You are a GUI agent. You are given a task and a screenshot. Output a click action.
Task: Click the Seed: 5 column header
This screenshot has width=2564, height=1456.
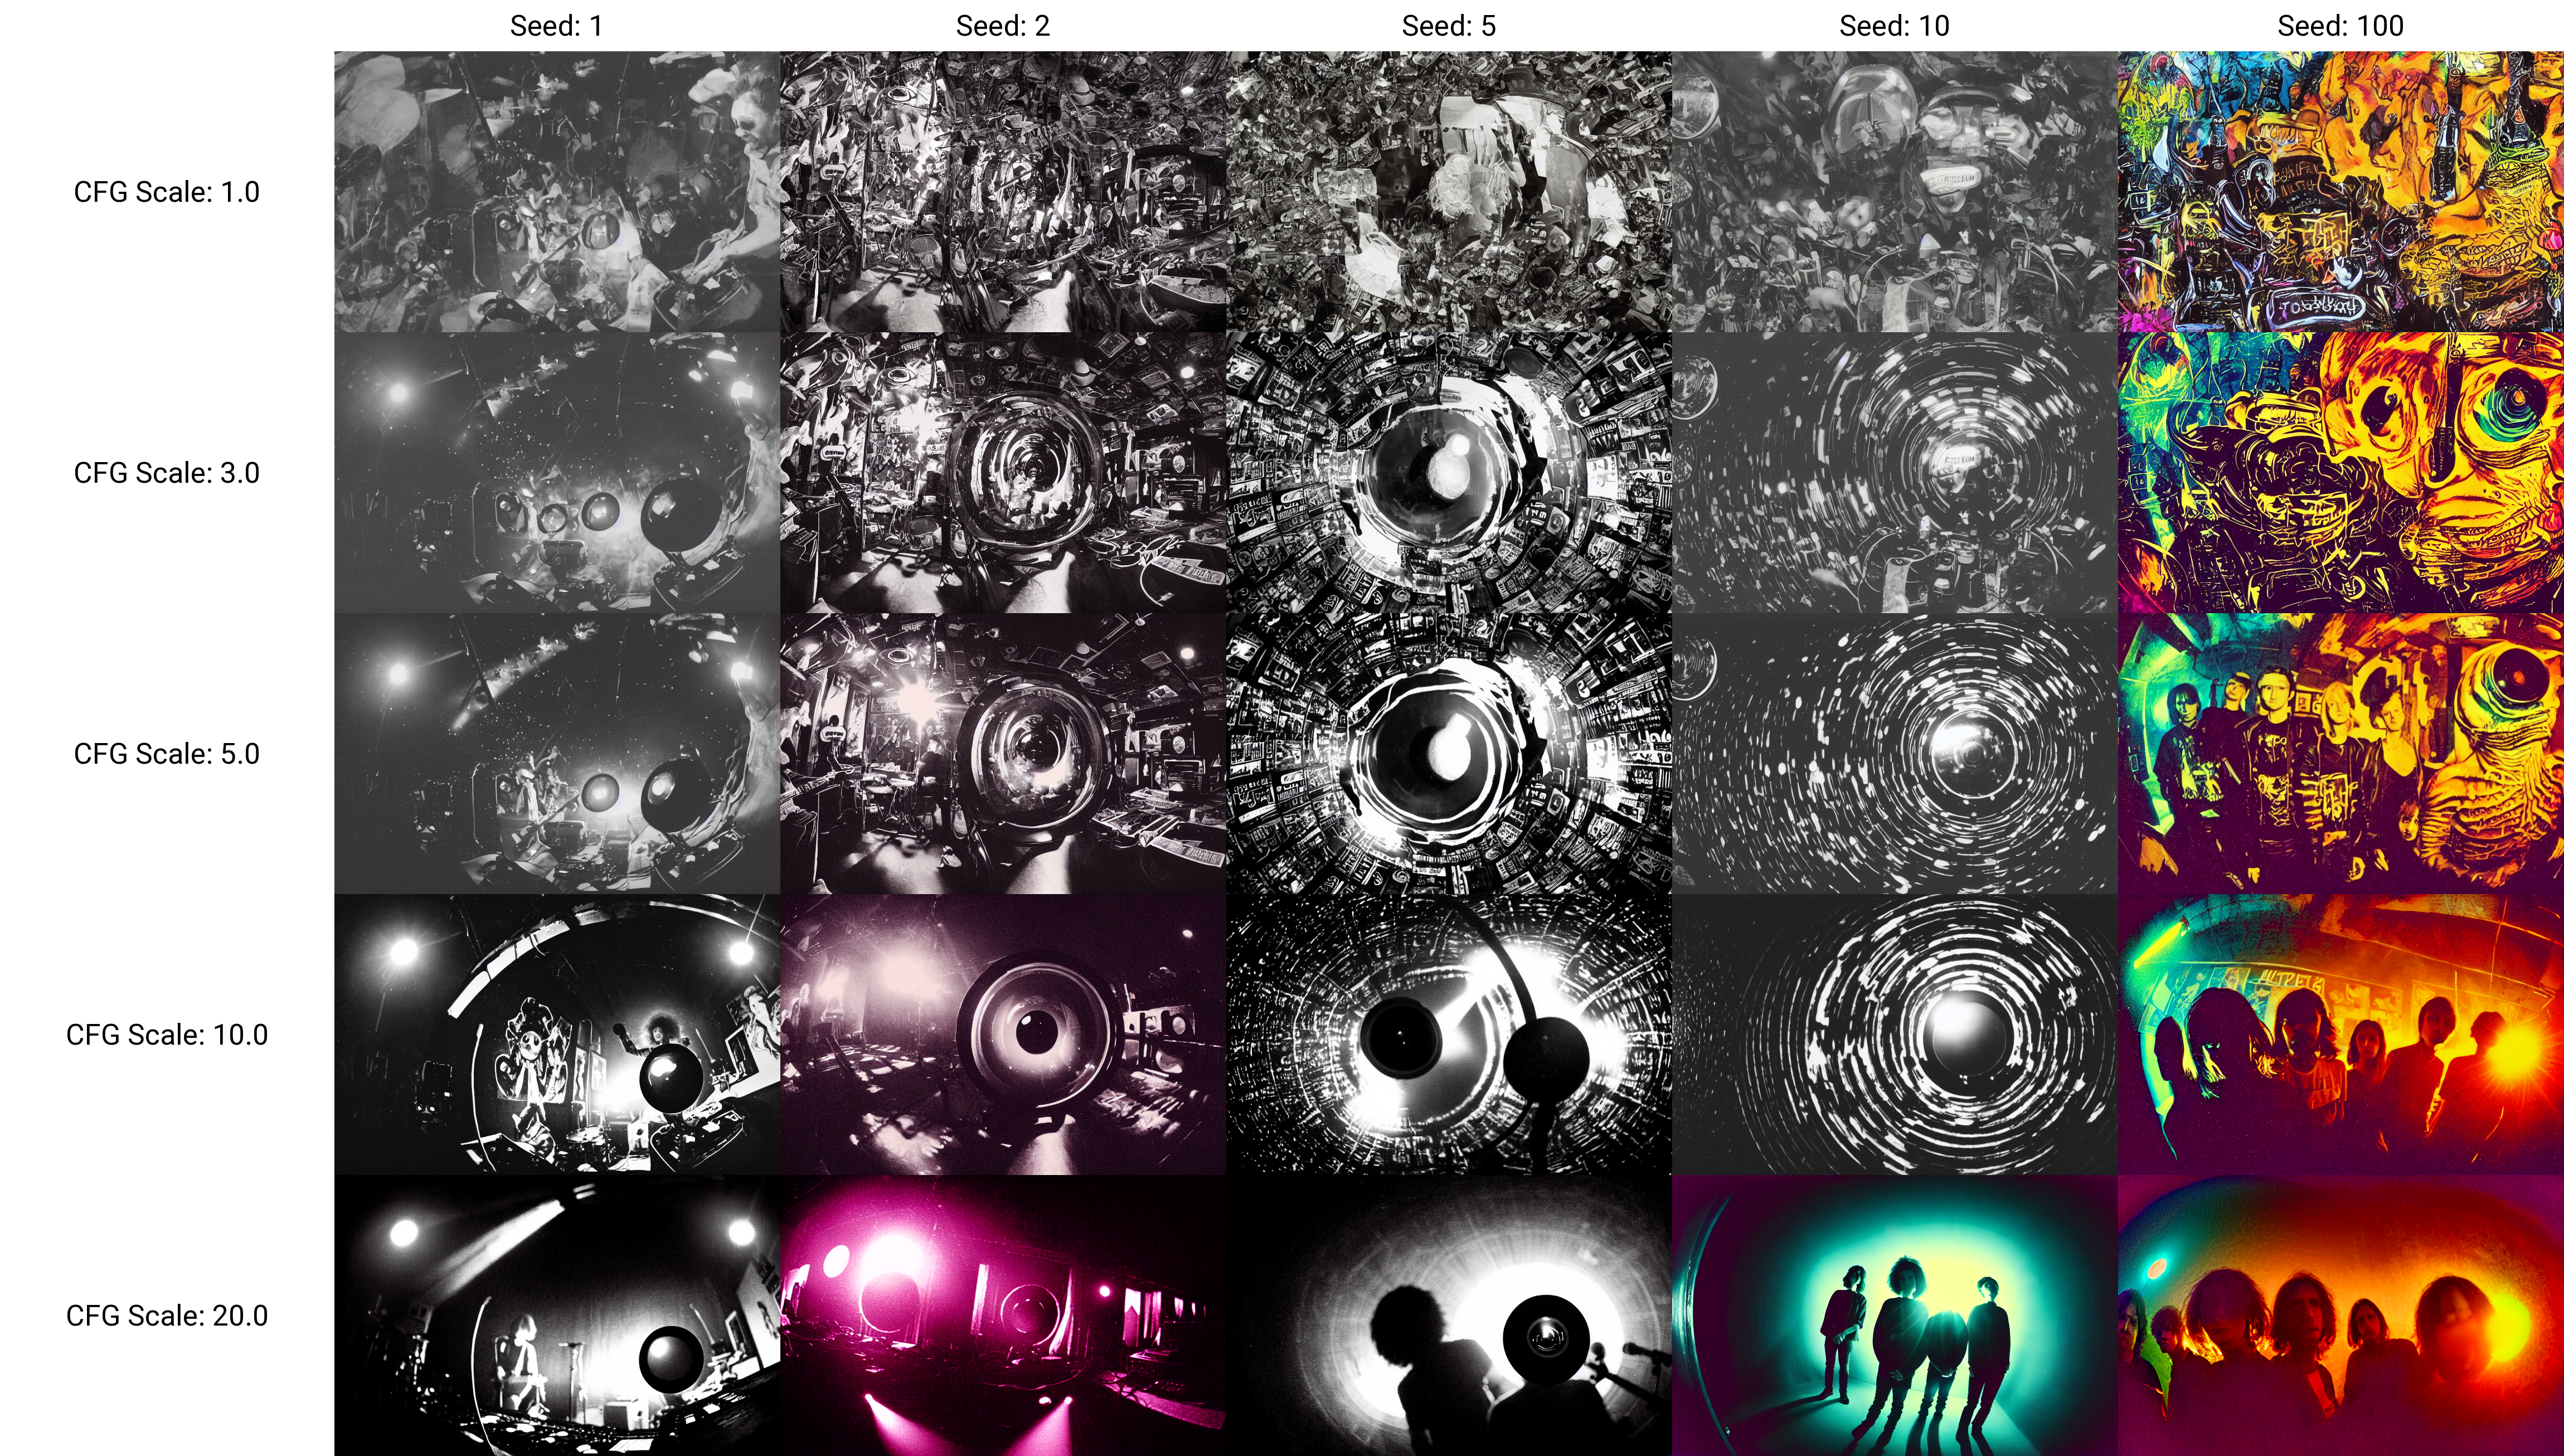(1448, 26)
